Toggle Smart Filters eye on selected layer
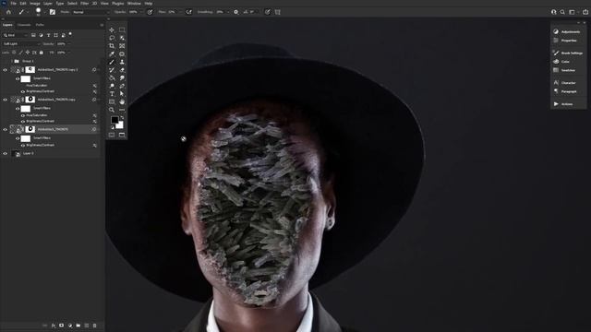 (18, 138)
